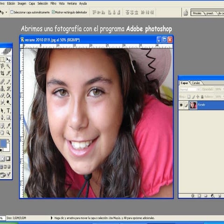Select the Hand tool
Image resolution: width=224 pixels, height=224 pixels.
pyautogui.click(x=2, y=133)
